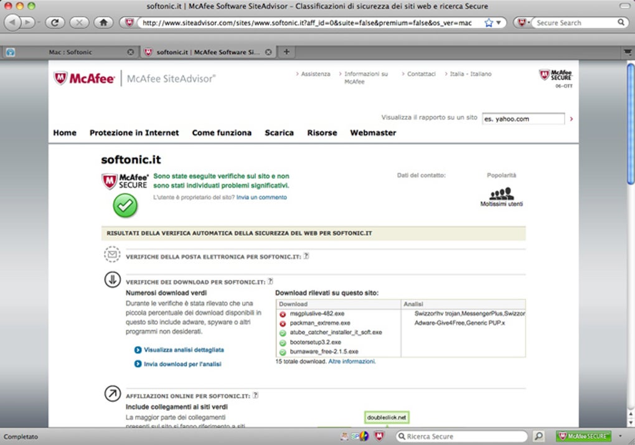Reload the page with the refresh button
The image size is (635, 445).
tap(55, 22)
